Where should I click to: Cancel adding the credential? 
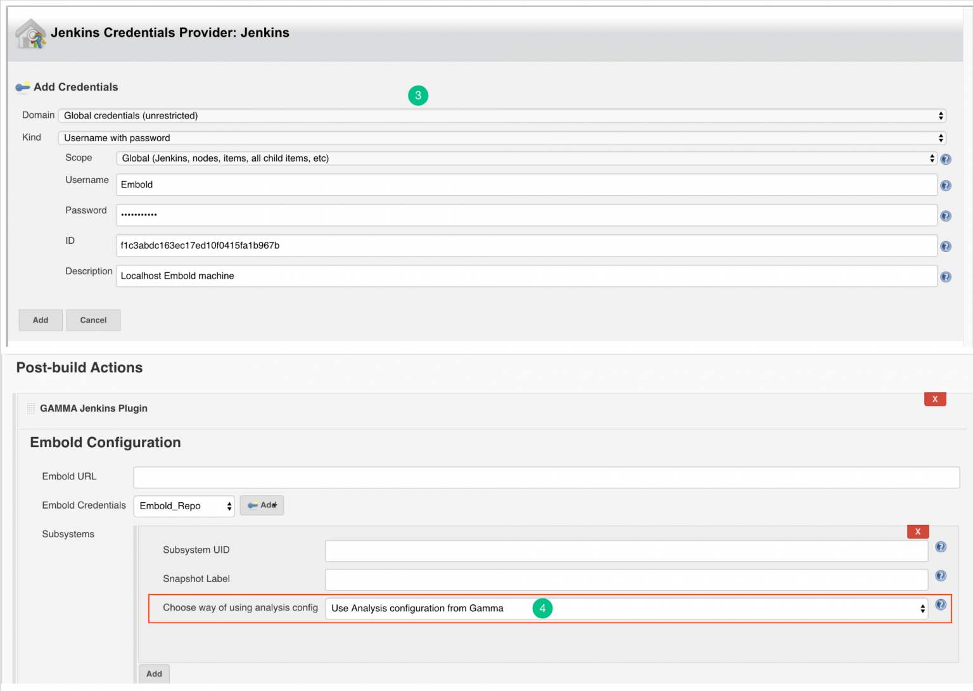tap(93, 320)
